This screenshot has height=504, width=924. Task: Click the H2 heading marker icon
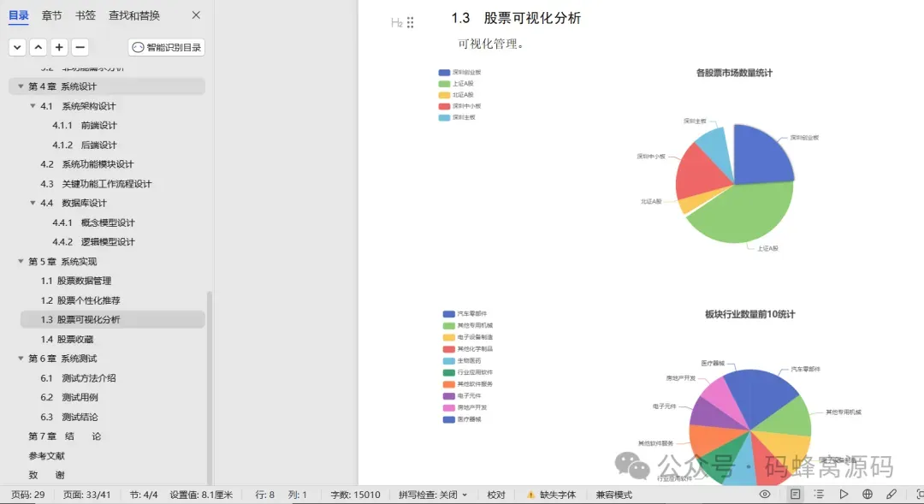point(397,23)
